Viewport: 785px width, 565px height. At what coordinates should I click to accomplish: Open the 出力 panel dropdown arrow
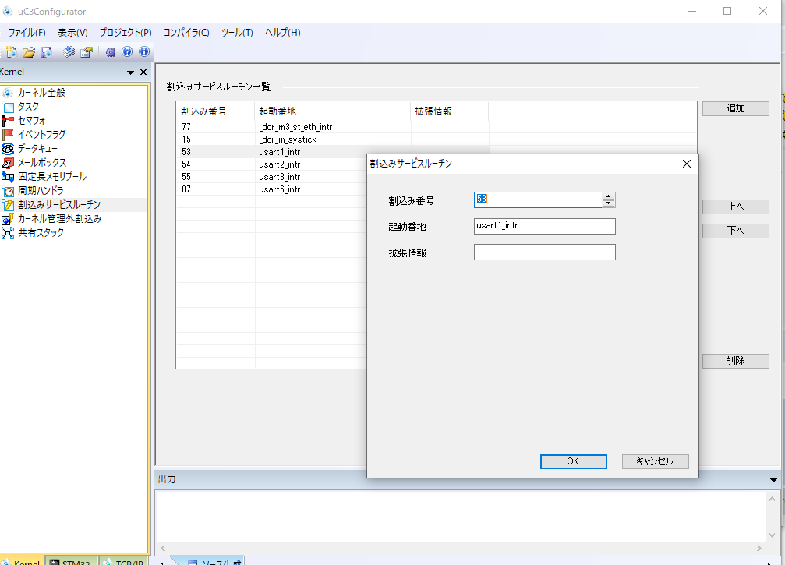[773, 480]
